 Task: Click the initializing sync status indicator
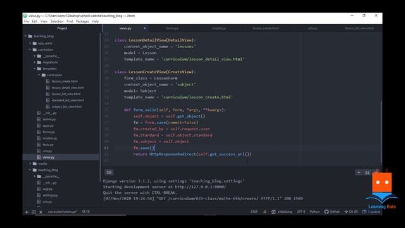click(282, 212)
